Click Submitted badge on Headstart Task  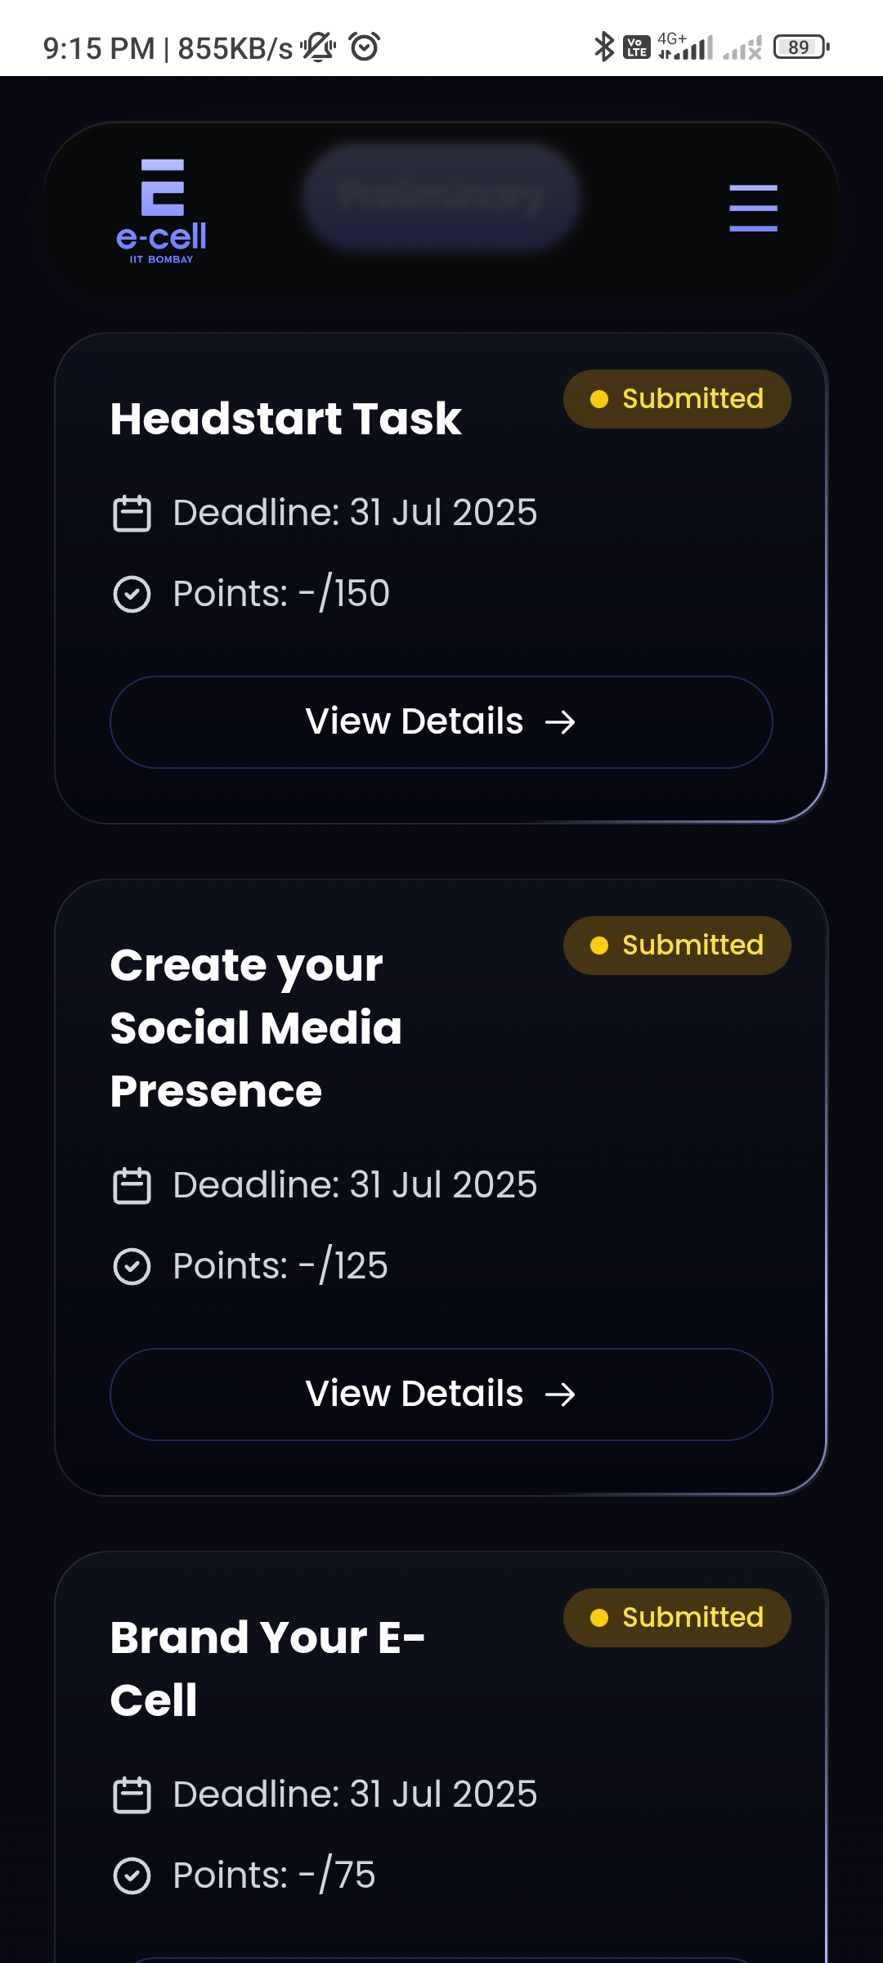click(x=677, y=399)
